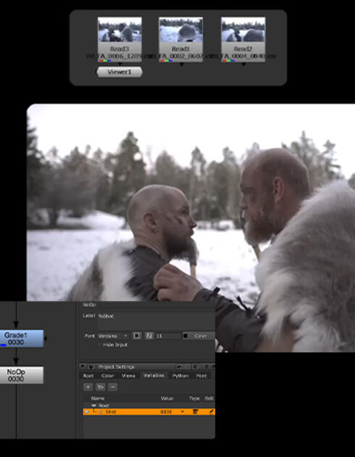Click the shot variable type icon
The height and width of the screenshot is (457, 355).
(x=196, y=411)
